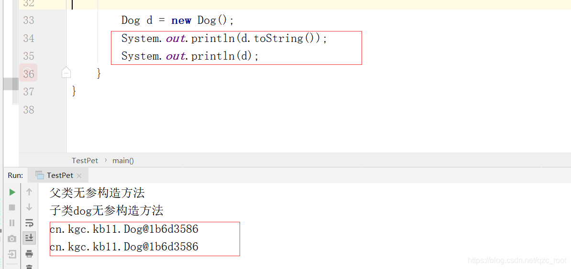Close the TestPet run tab
Image resolution: width=571 pixels, height=269 pixels.
79,176
